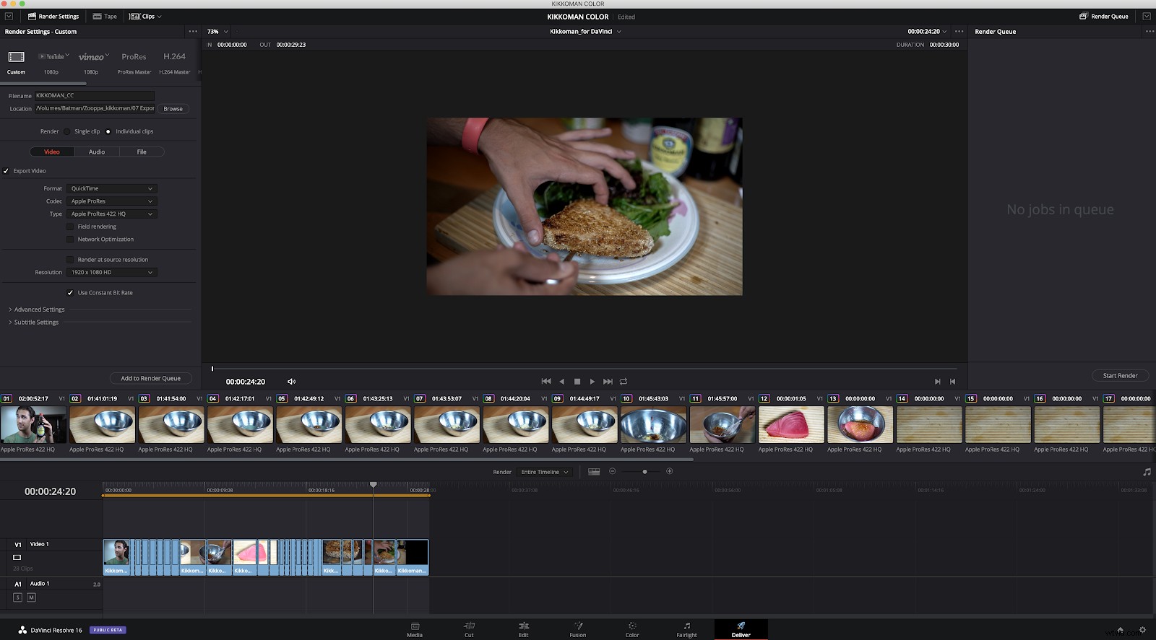1156x640 pixels.
Task: Toggle loop playback icon
Action: coord(624,381)
